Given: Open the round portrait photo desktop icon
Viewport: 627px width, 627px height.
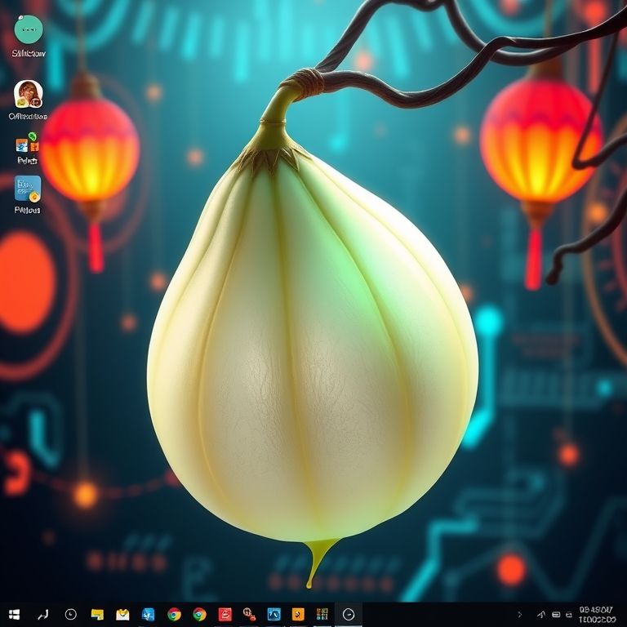Looking at the screenshot, I should click(28, 94).
